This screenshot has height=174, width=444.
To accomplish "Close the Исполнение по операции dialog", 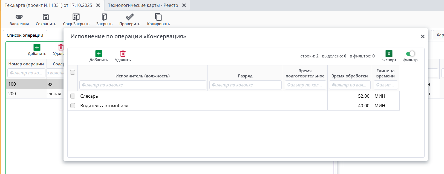I will tap(422, 36).
